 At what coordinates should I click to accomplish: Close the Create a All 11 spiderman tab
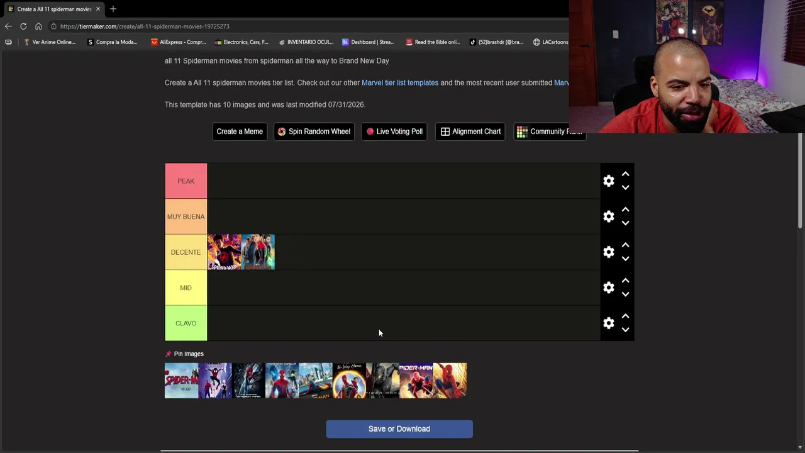coord(98,9)
